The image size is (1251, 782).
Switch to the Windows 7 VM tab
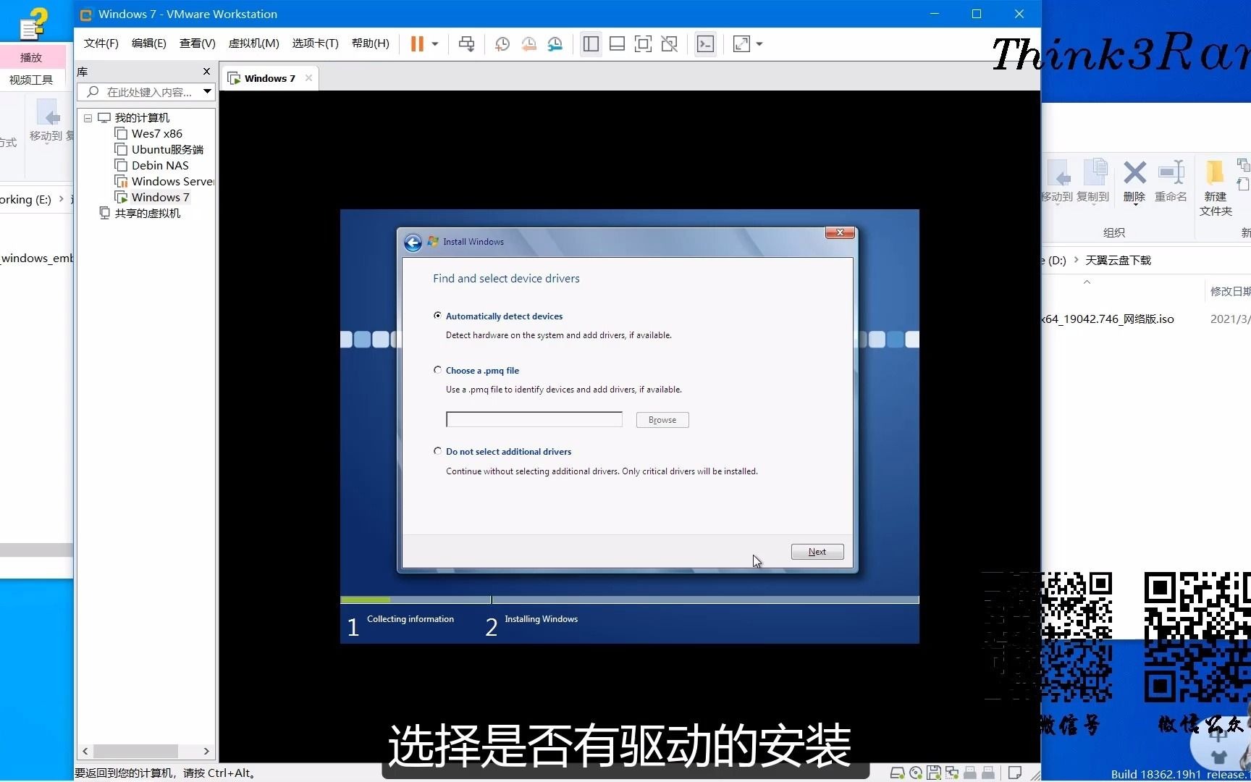pos(269,78)
